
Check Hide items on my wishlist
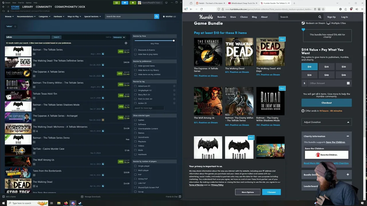[135, 74]
